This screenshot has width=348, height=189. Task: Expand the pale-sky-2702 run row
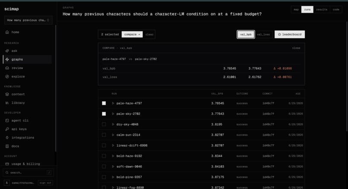tap(113, 114)
